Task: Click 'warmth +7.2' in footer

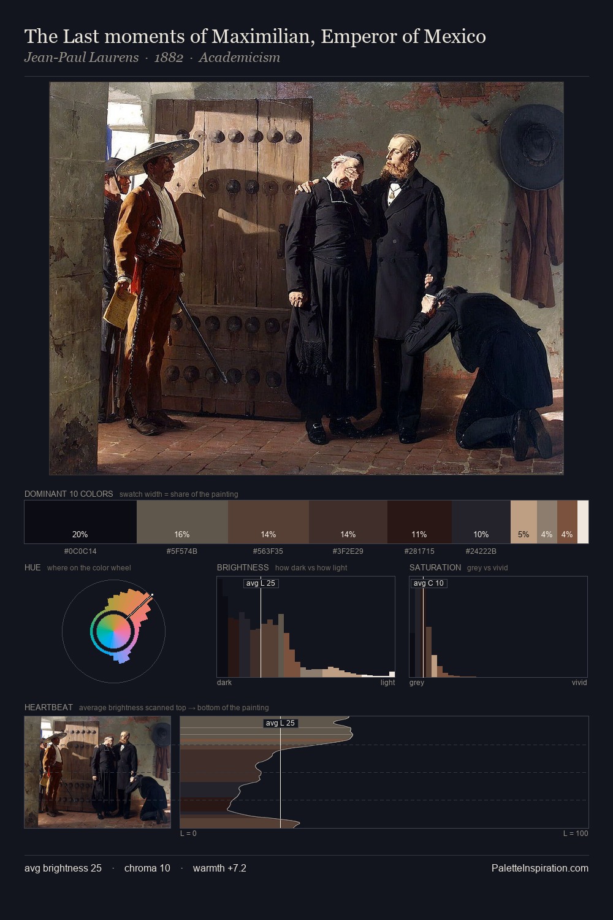Action: [219, 868]
